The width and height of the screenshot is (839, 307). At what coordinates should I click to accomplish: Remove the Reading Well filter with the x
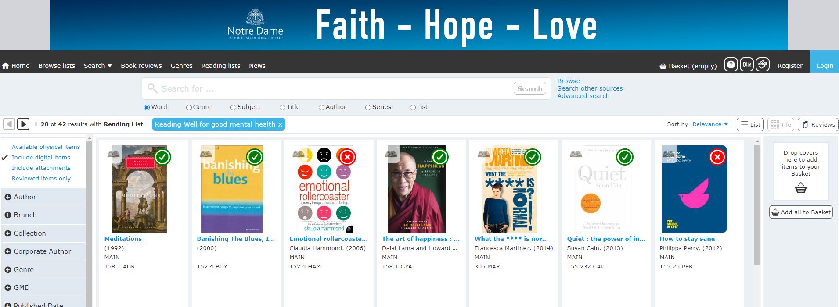point(280,124)
